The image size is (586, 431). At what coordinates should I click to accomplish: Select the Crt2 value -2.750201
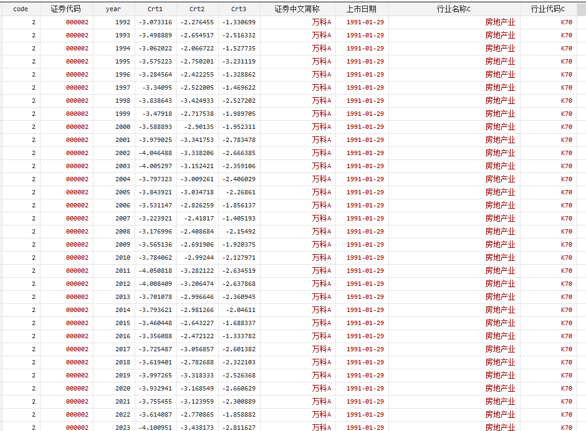click(197, 62)
